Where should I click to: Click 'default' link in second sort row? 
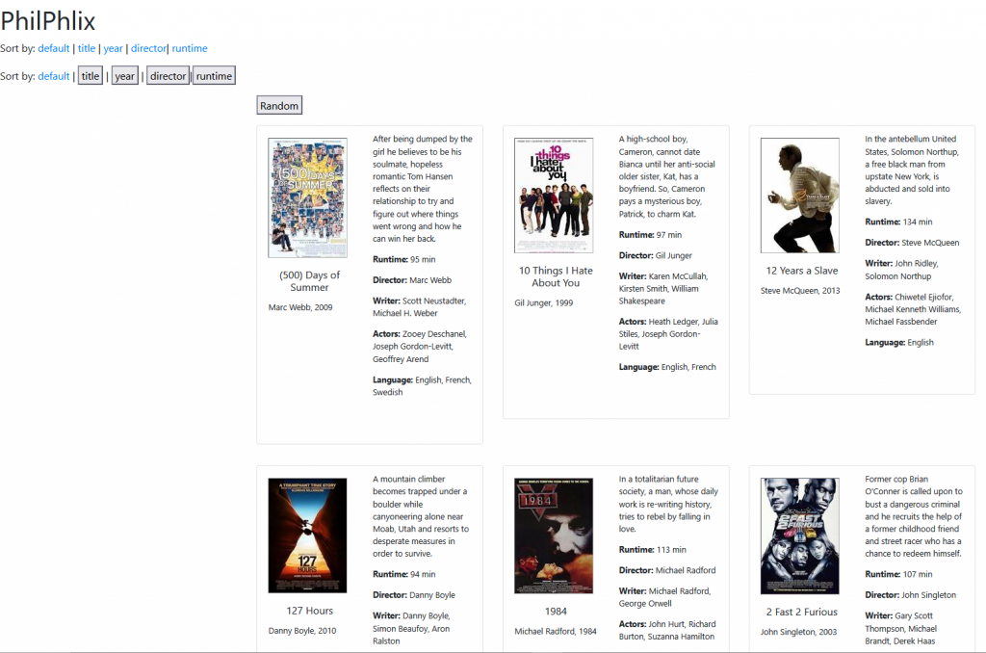[x=54, y=76]
